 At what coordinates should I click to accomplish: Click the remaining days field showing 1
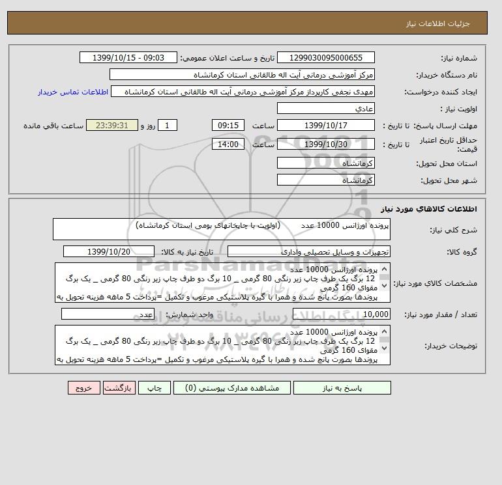tap(167, 126)
